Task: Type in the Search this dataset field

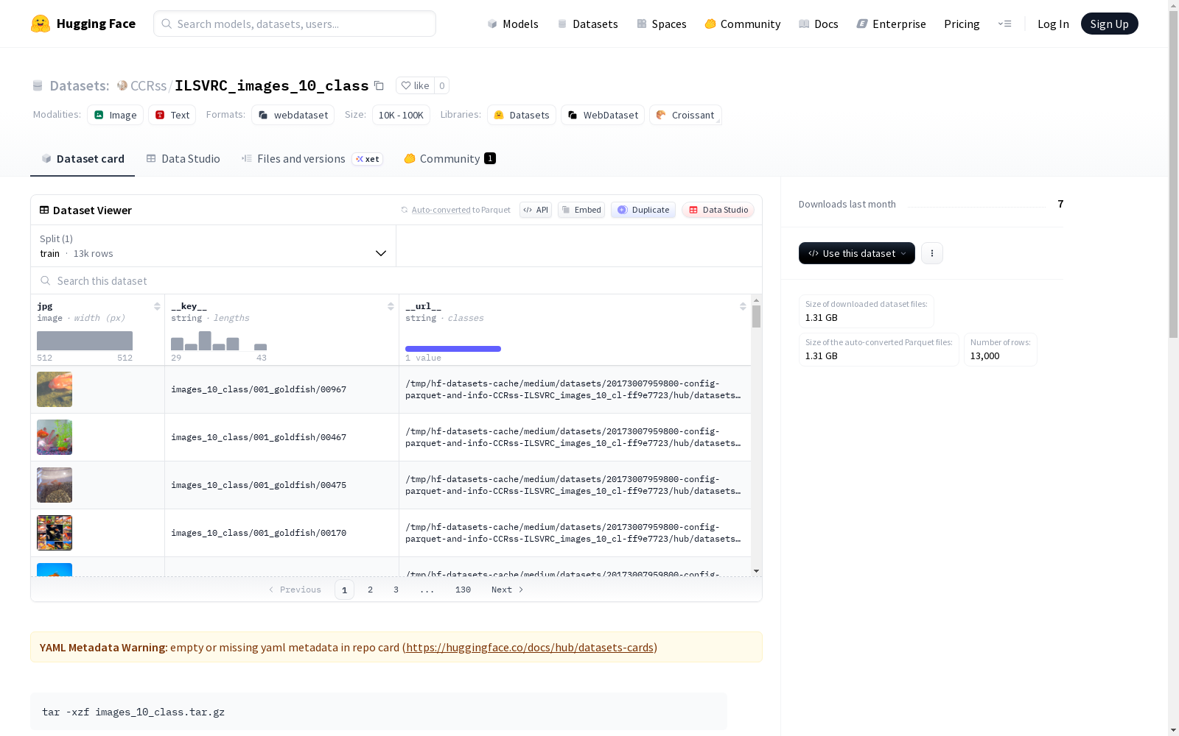Action: [x=396, y=280]
